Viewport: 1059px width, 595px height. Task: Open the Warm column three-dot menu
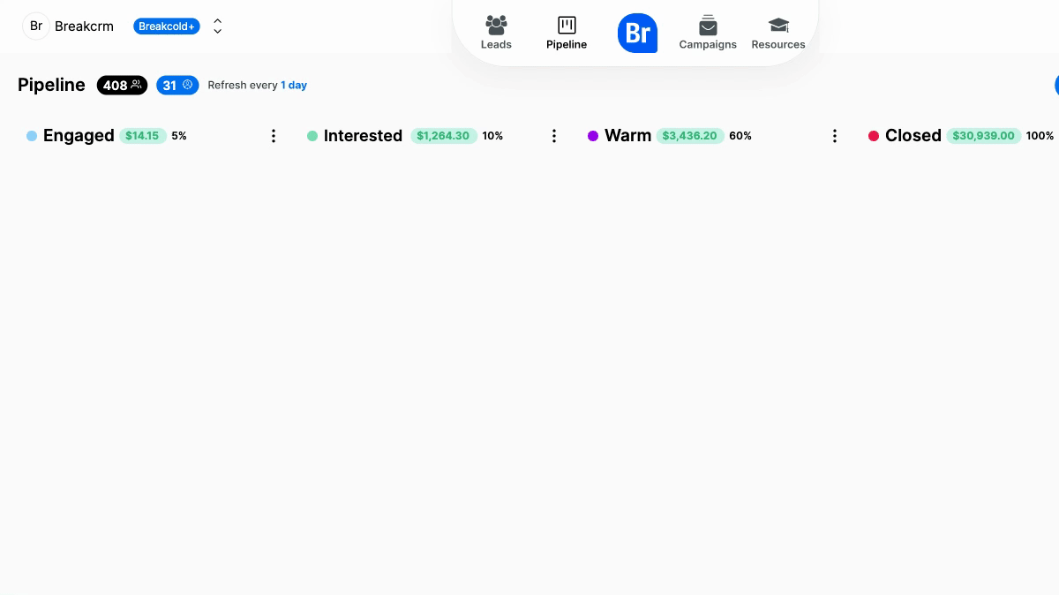coord(835,136)
